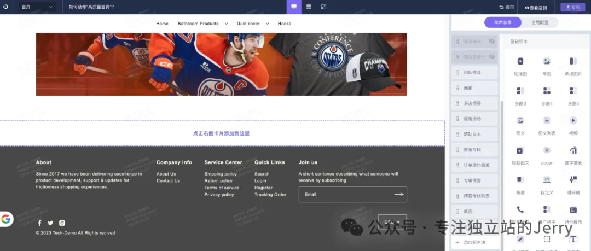Click the 撤回 undo button
Viewport: 591px width, 251px height.
507,7
